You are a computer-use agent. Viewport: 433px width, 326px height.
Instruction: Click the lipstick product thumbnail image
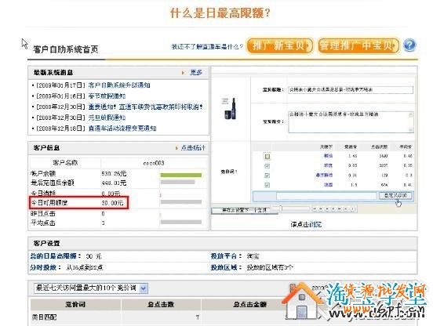pos(231,109)
